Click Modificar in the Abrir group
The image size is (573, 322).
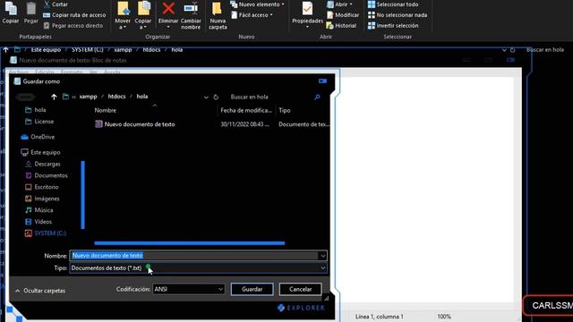click(x=343, y=15)
